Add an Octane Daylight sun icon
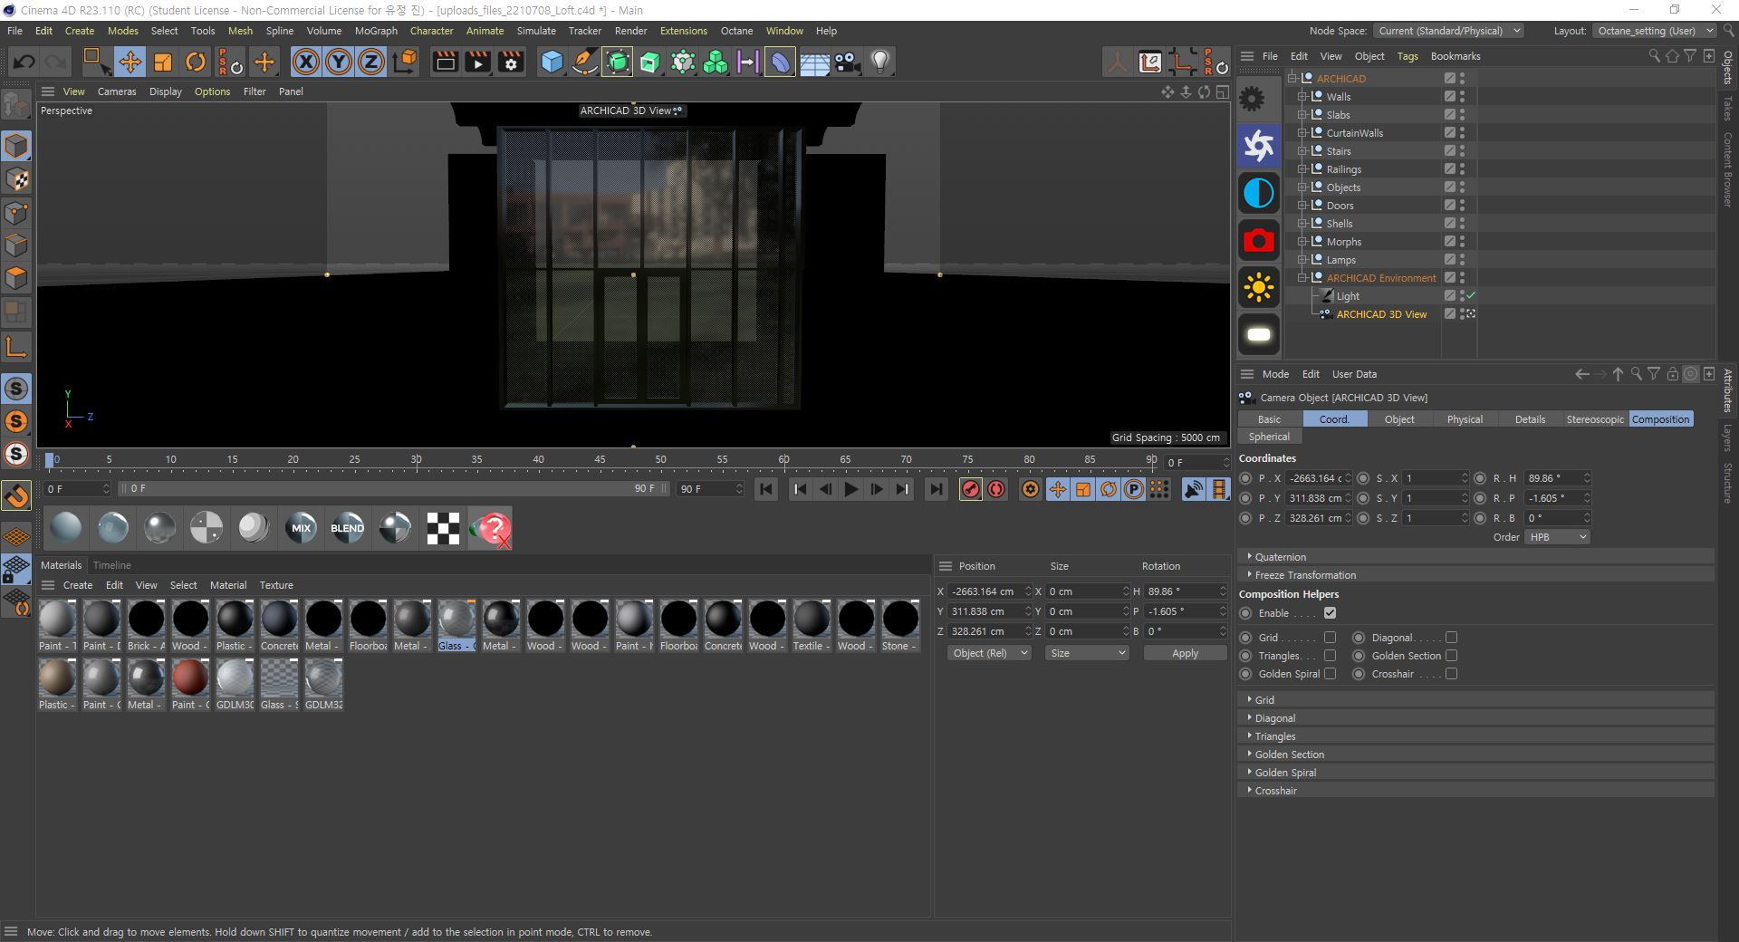 tap(1259, 288)
